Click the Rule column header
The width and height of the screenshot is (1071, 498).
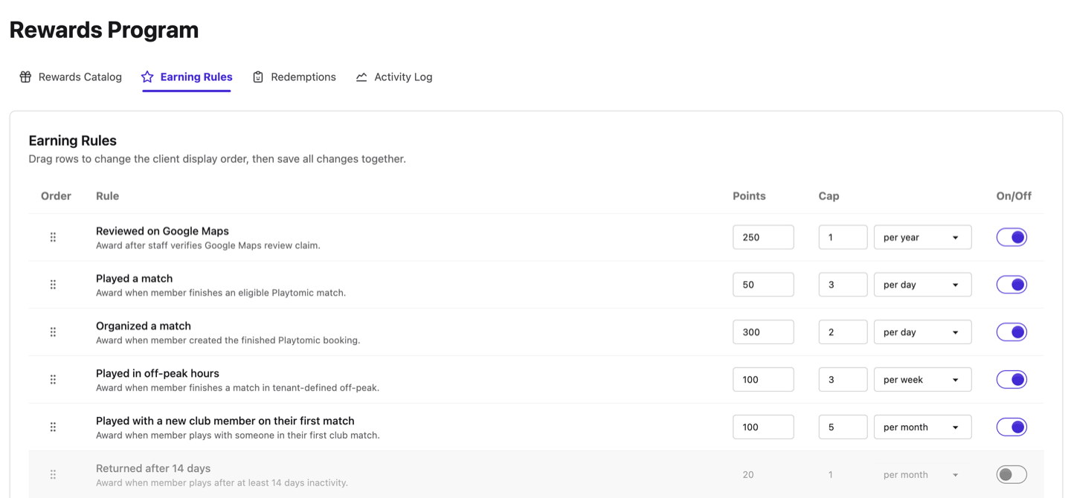tap(107, 196)
